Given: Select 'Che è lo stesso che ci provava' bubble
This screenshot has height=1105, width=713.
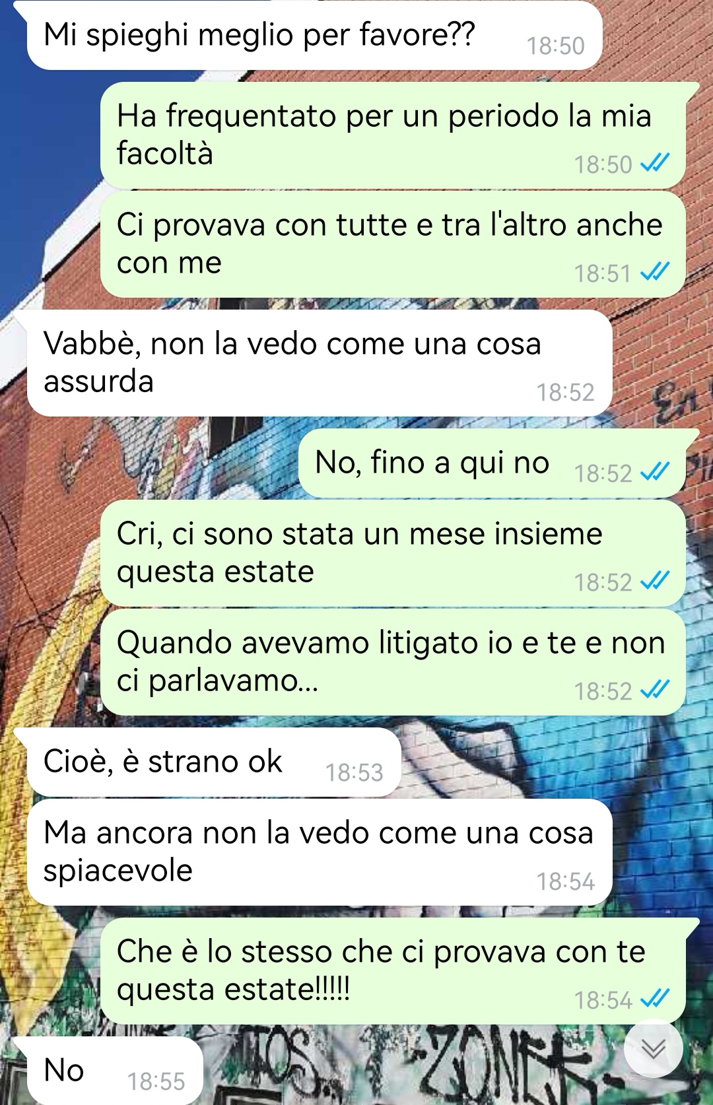Looking at the screenshot, I should [393, 971].
